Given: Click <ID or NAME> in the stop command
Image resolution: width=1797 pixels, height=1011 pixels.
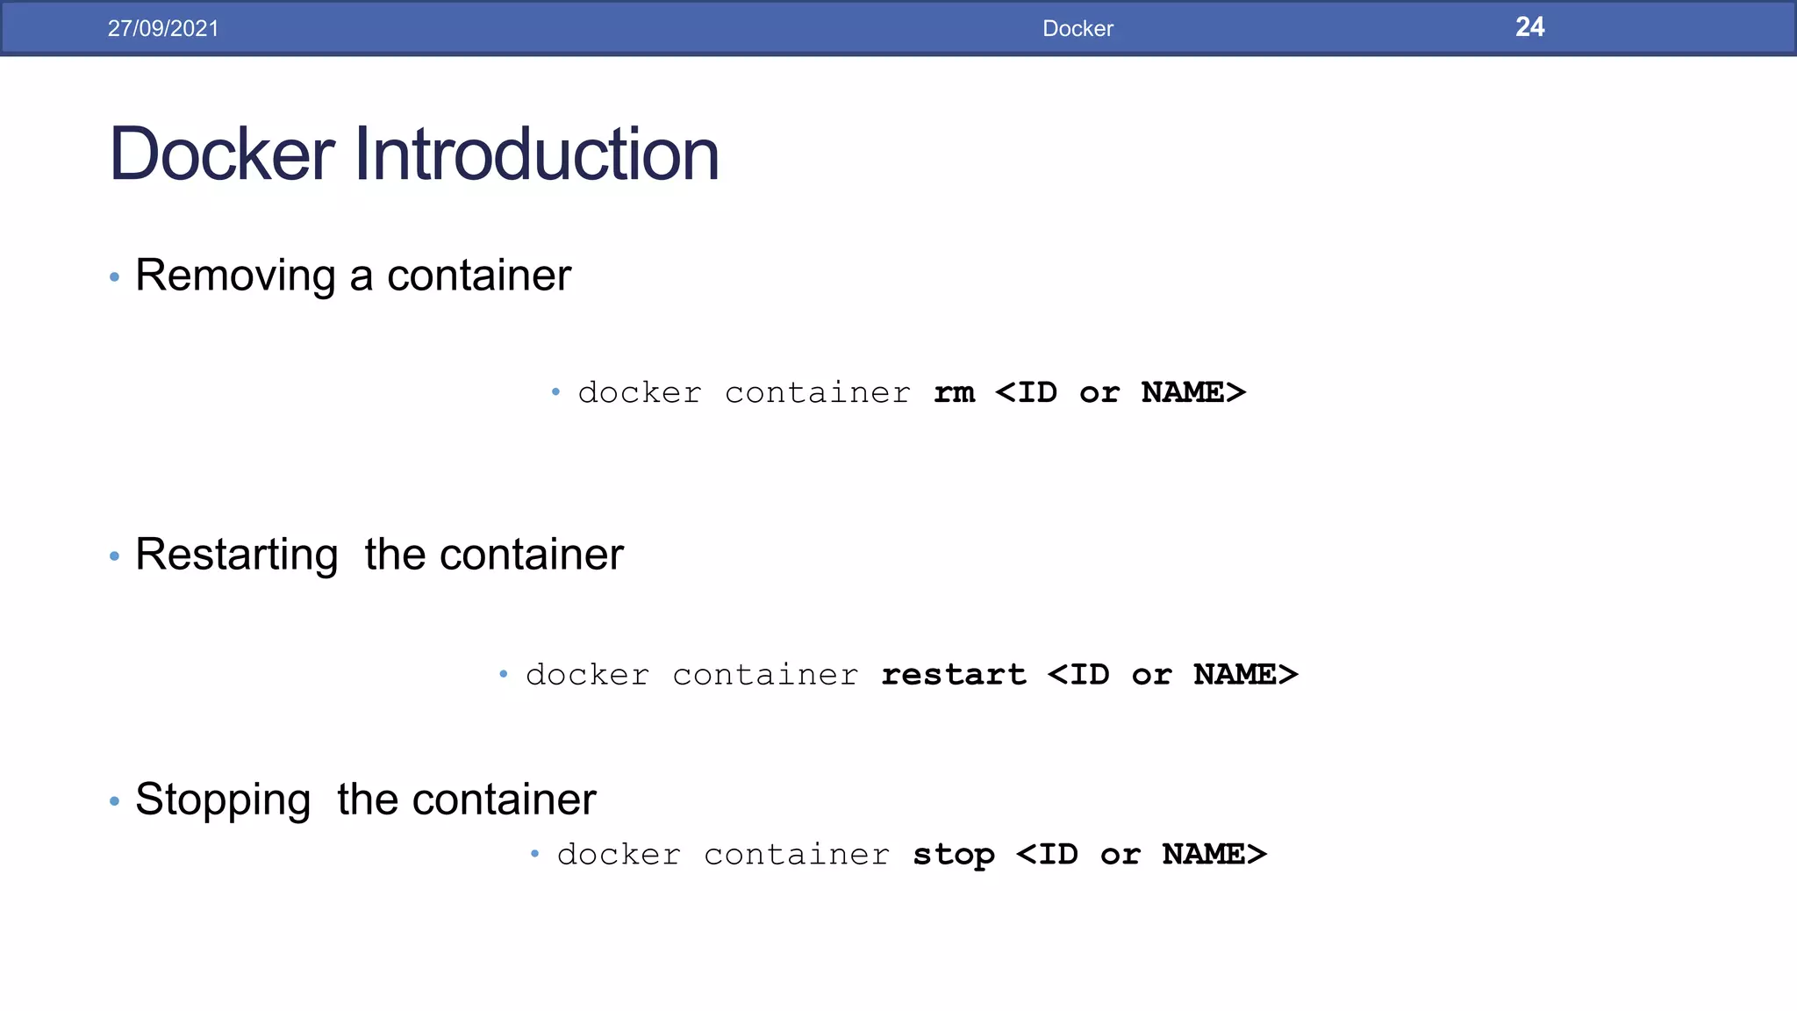Looking at the screenshot, I should (x=1142, y=854).
